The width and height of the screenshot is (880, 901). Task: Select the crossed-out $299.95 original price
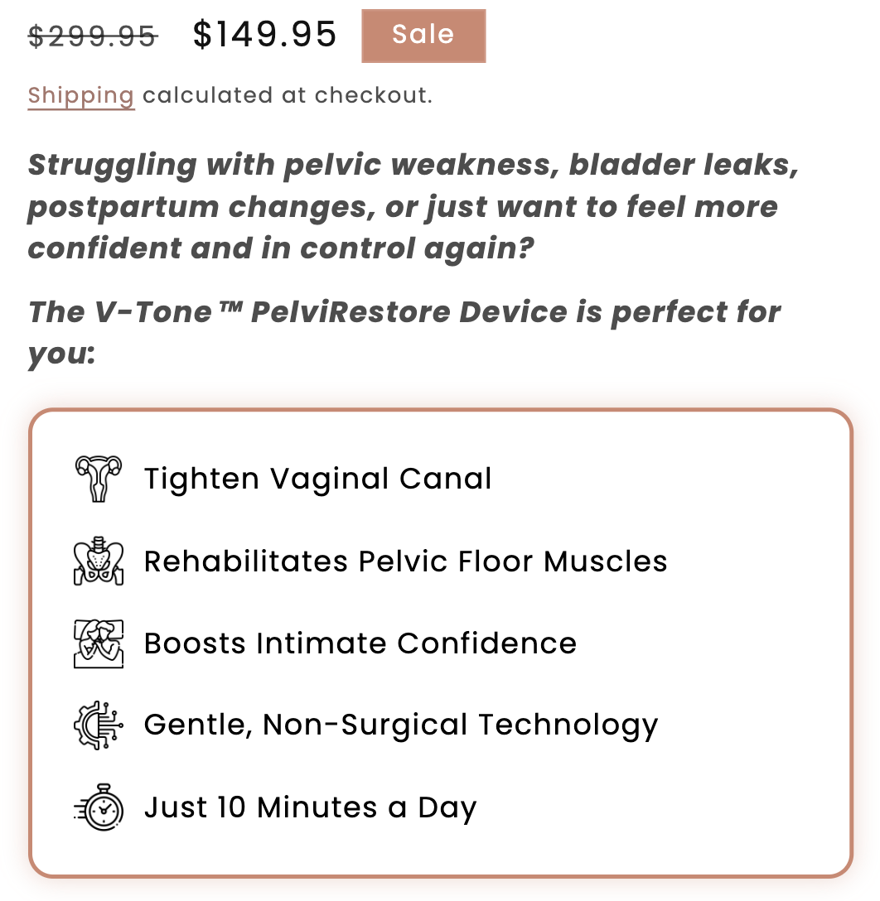[x=92, y=36]
